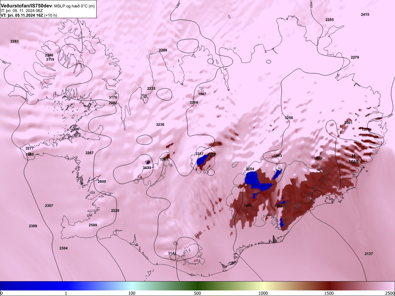The image size is (395, 296).
Task: Click the height label 1547
Action: (202, 94)
